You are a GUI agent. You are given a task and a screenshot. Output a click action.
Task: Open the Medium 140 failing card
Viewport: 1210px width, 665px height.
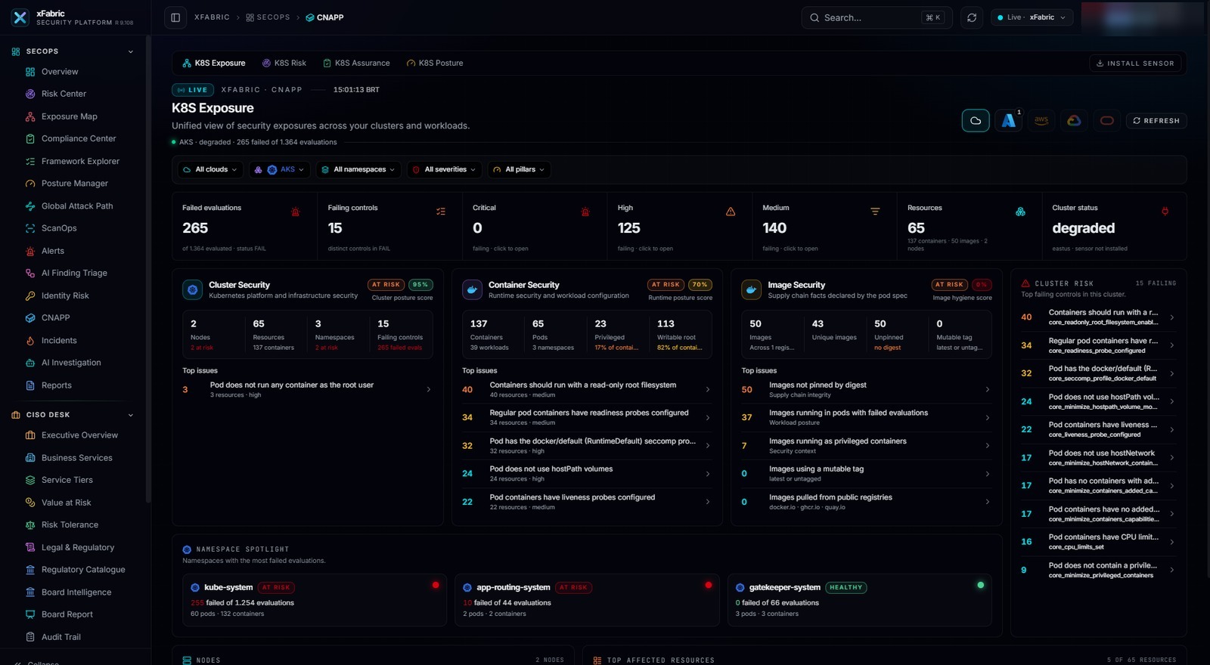pyautogui.click(x=825, y=227)
